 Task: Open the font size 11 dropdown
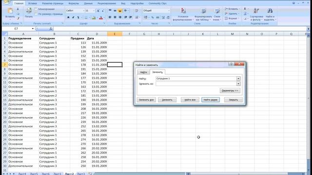coord(94,11)
